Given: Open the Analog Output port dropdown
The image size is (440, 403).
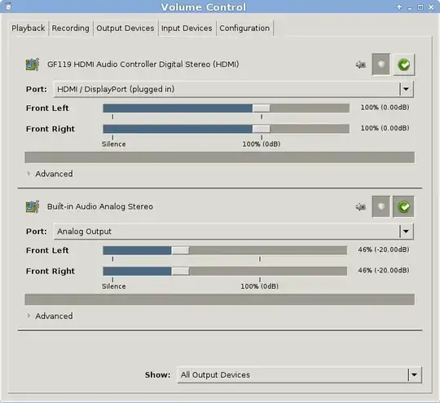Looking at the screenshot, I should point(233,232).
